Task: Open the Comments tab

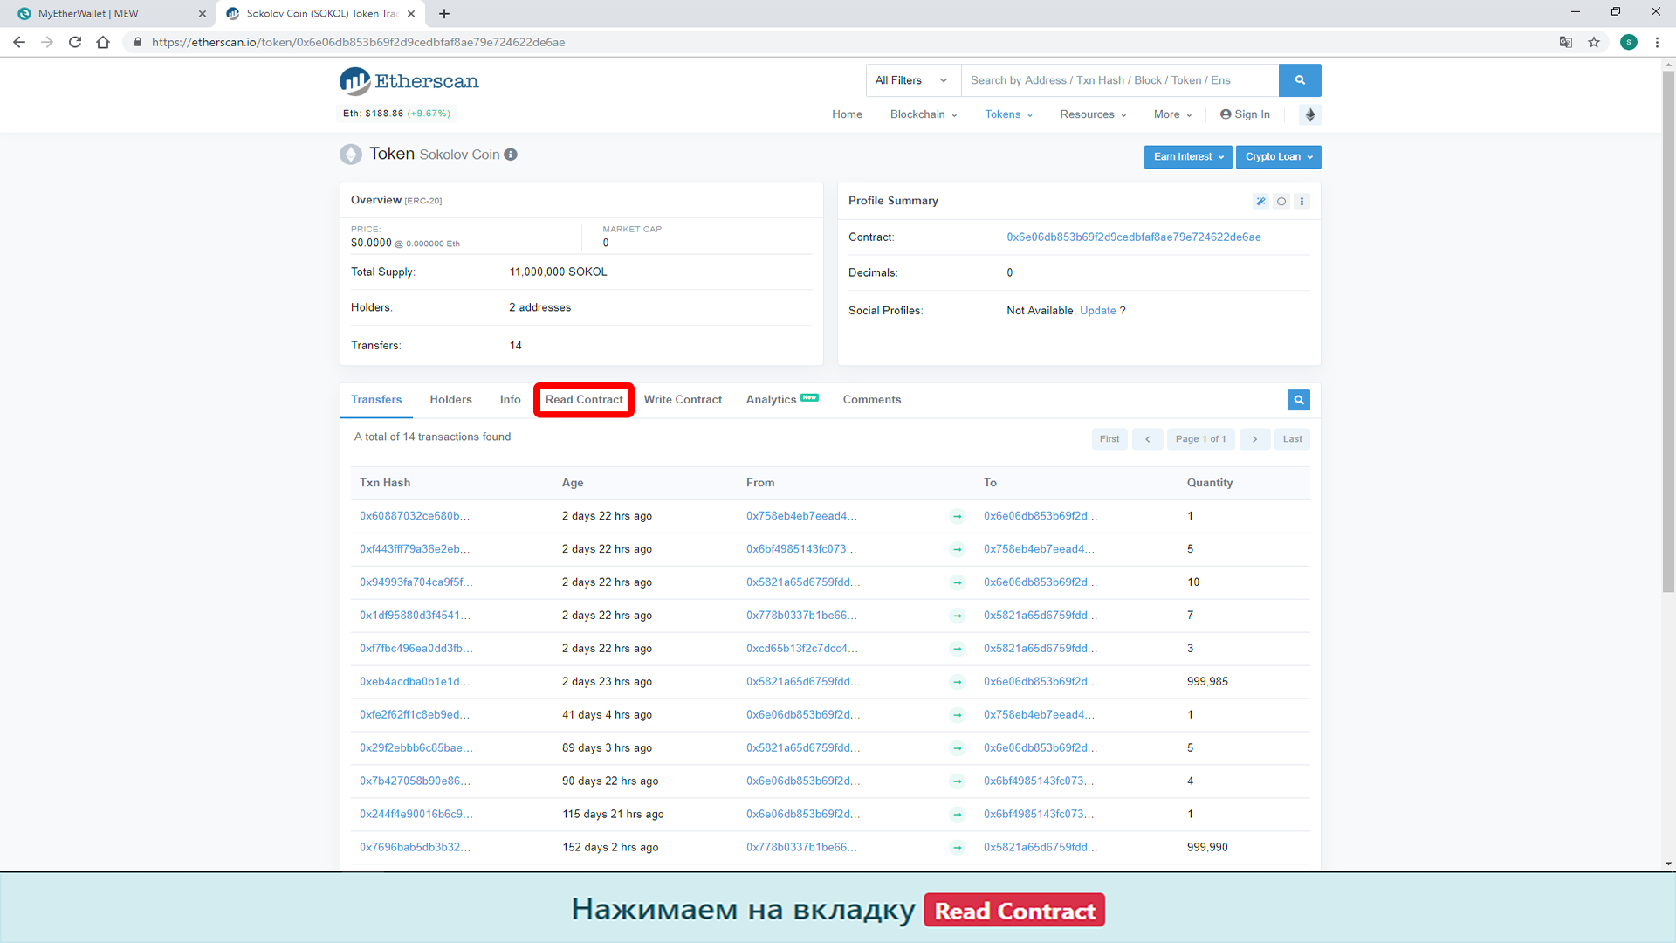Action: (872, 400)
